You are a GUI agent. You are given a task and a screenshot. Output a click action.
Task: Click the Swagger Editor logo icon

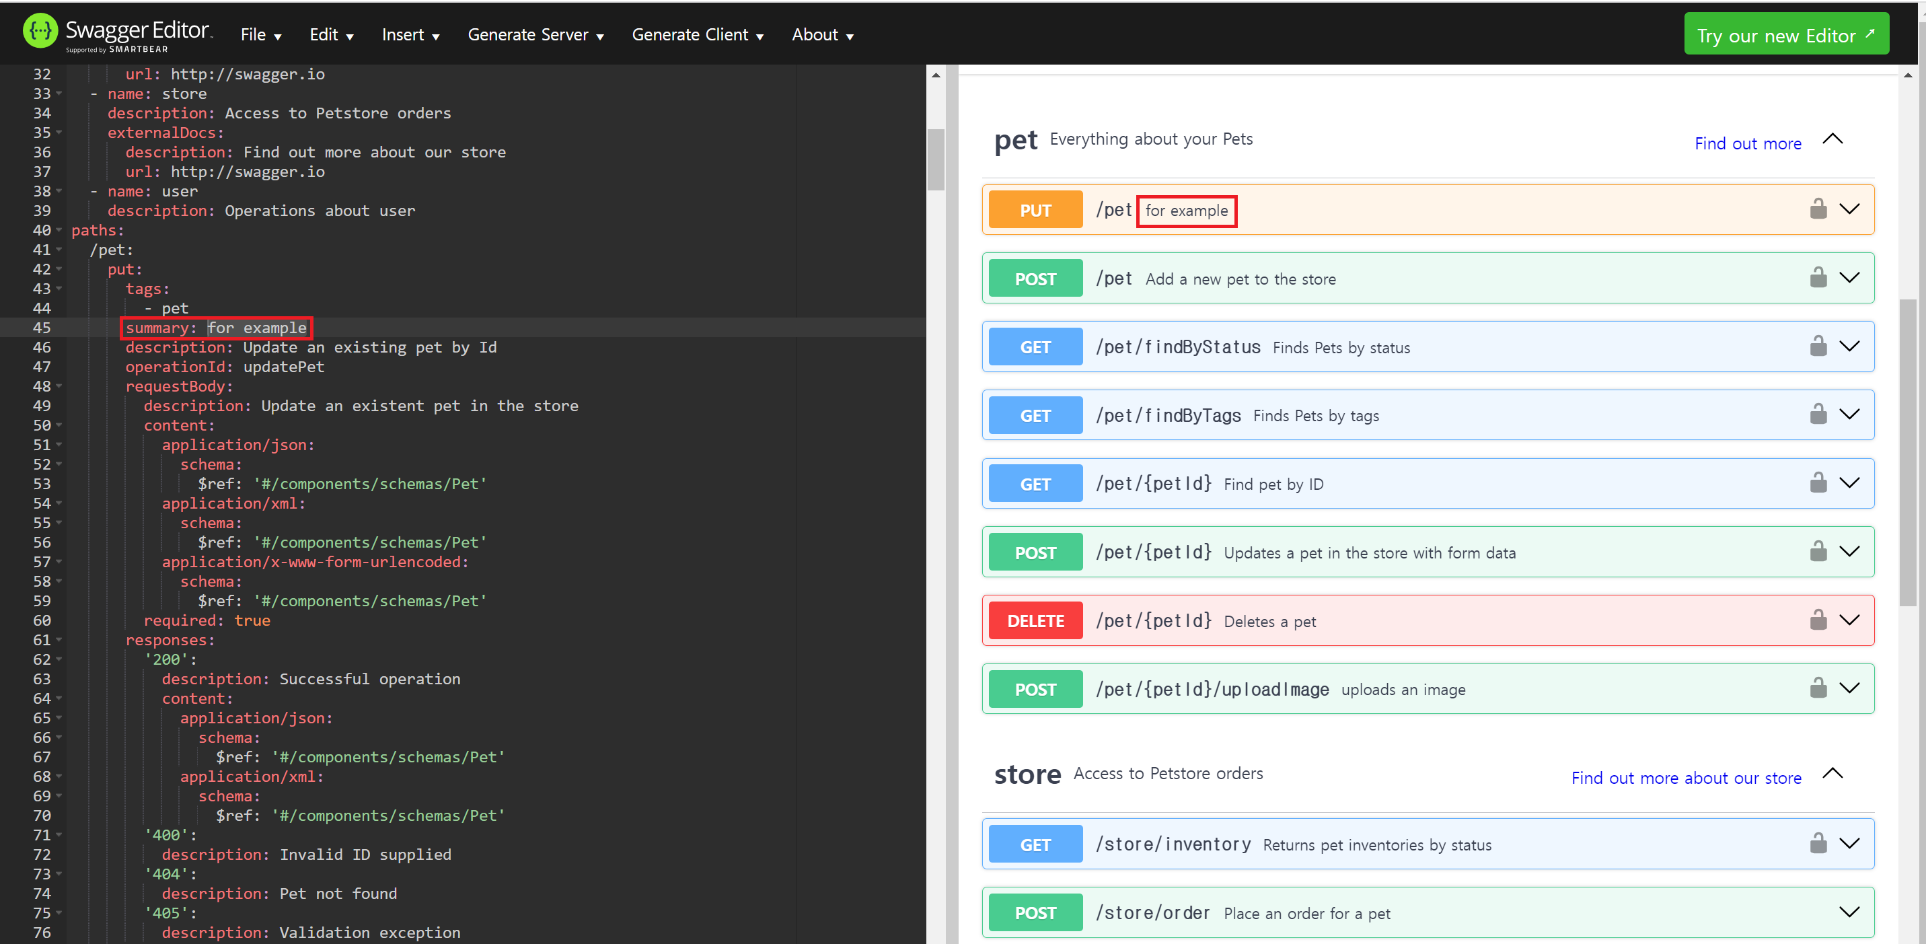click(40, 32)
